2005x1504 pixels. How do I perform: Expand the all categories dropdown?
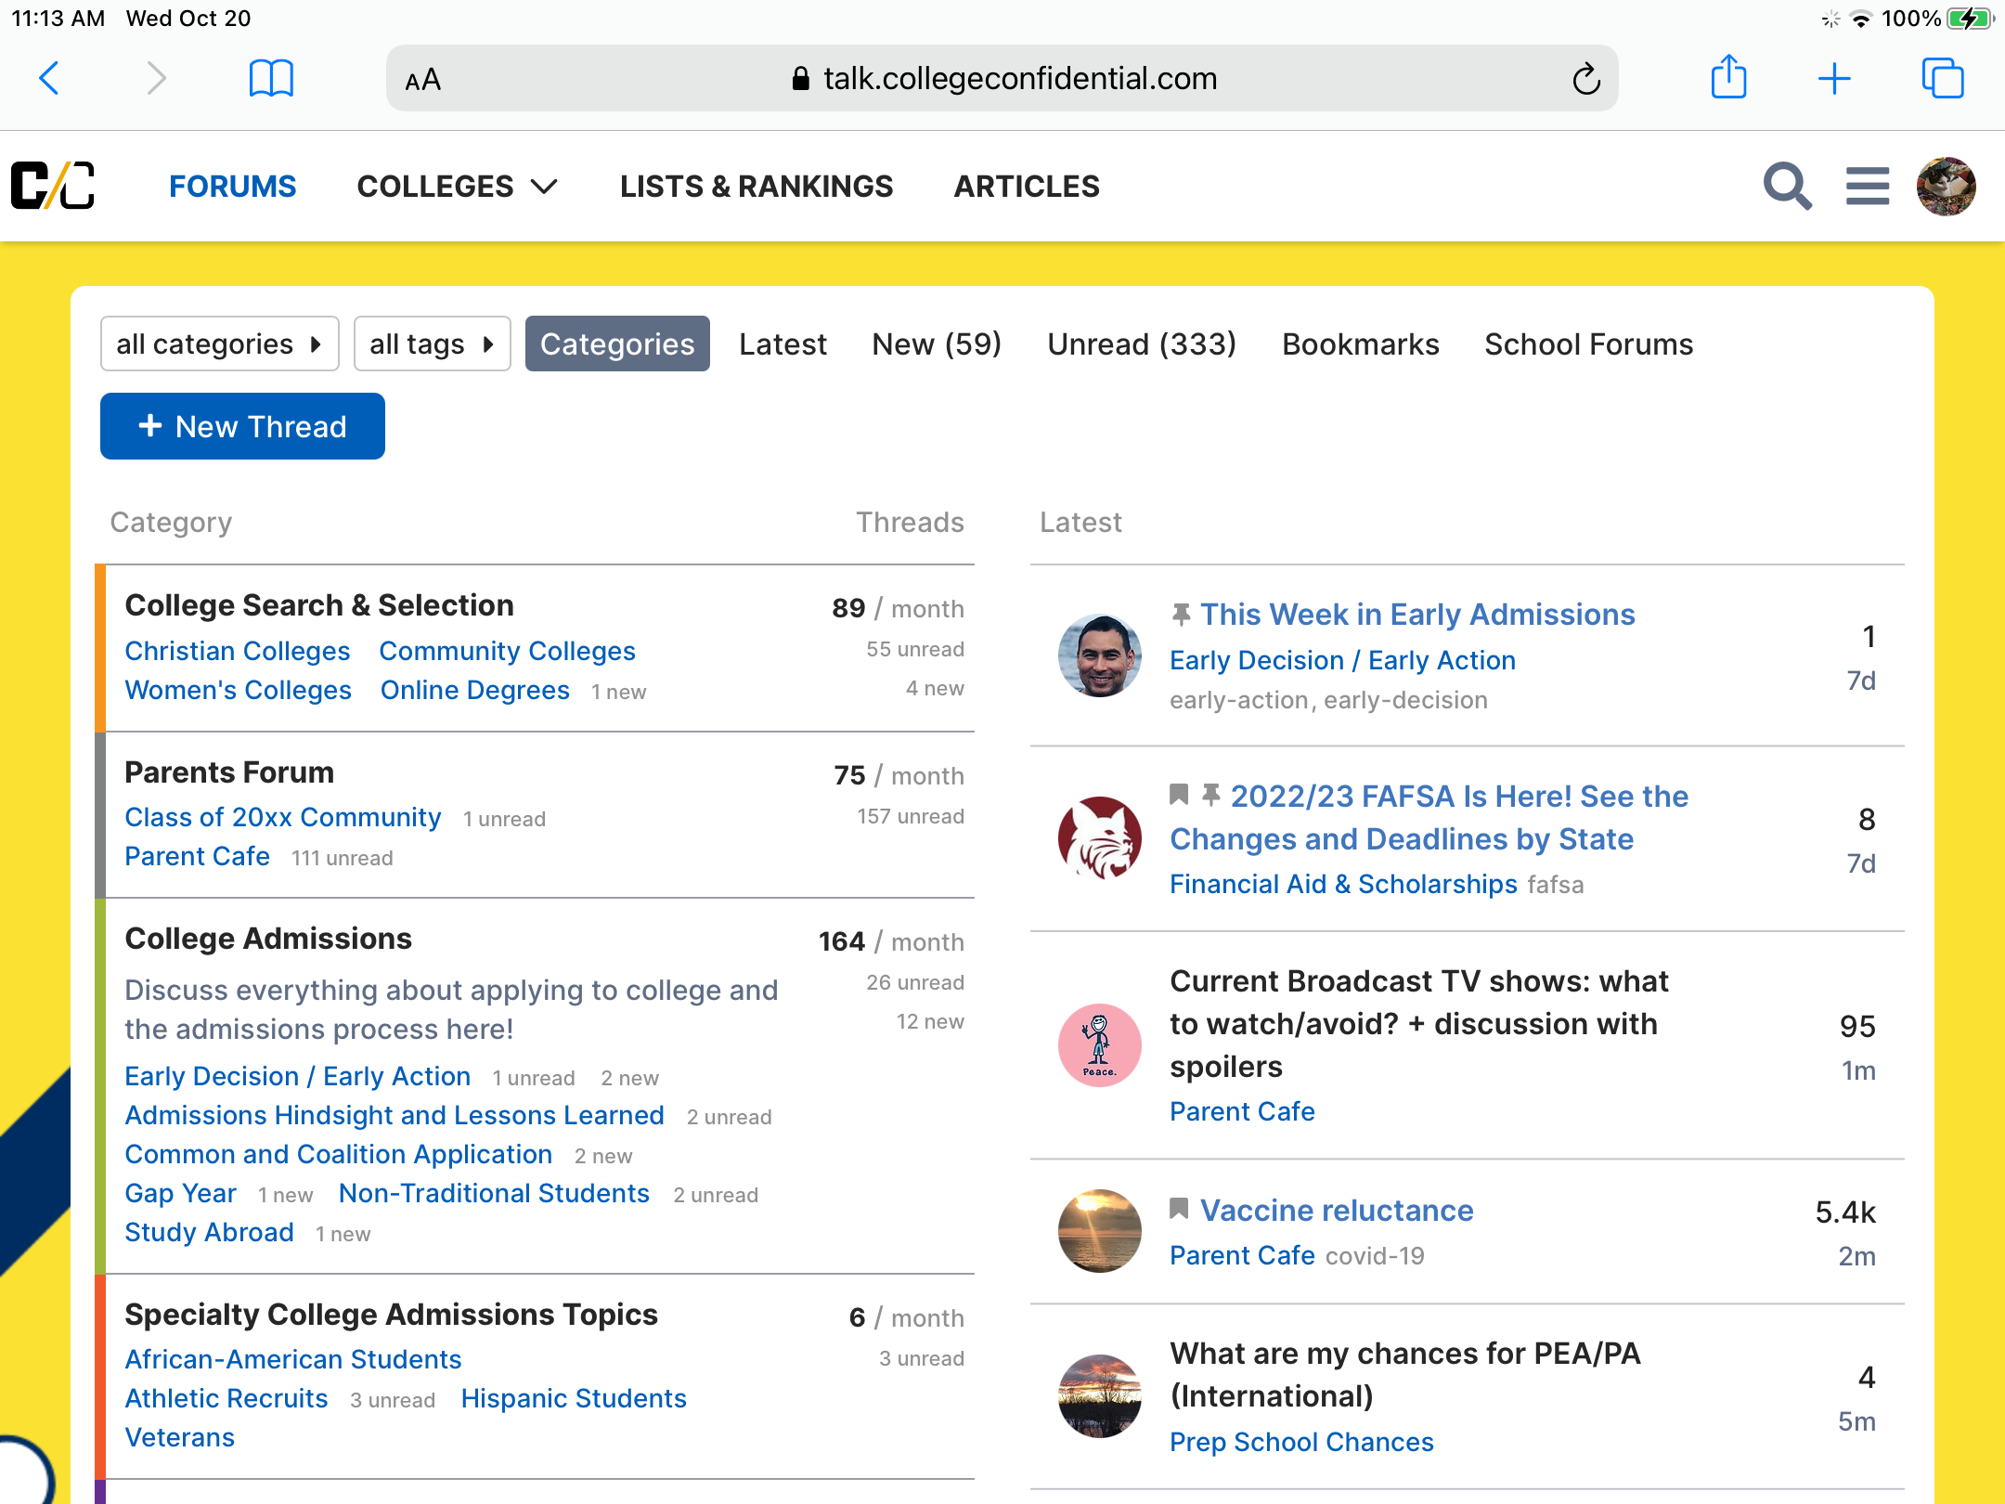(x=219, y=344)
